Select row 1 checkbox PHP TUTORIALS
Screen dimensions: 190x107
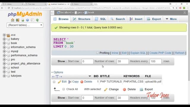pos(54,82)
